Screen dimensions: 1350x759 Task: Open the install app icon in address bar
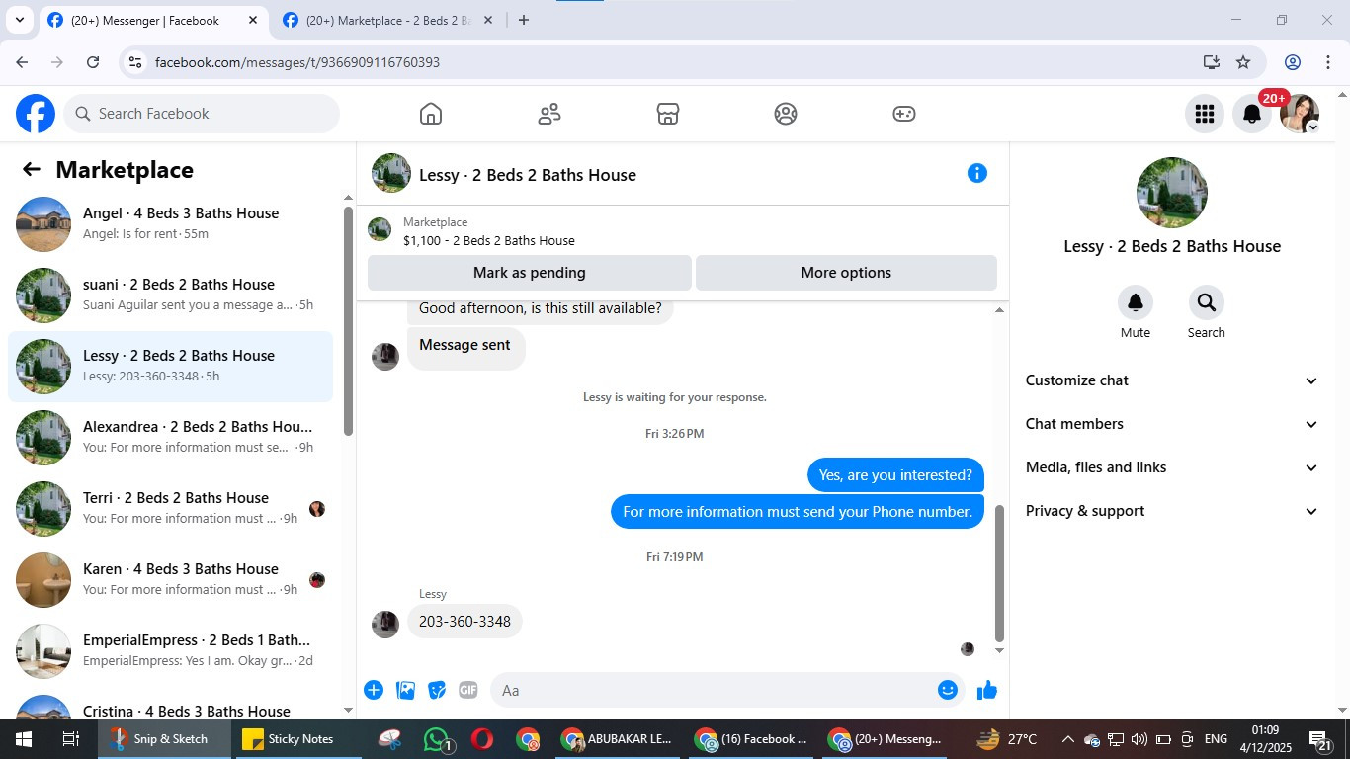click(x=1212, y=62)
